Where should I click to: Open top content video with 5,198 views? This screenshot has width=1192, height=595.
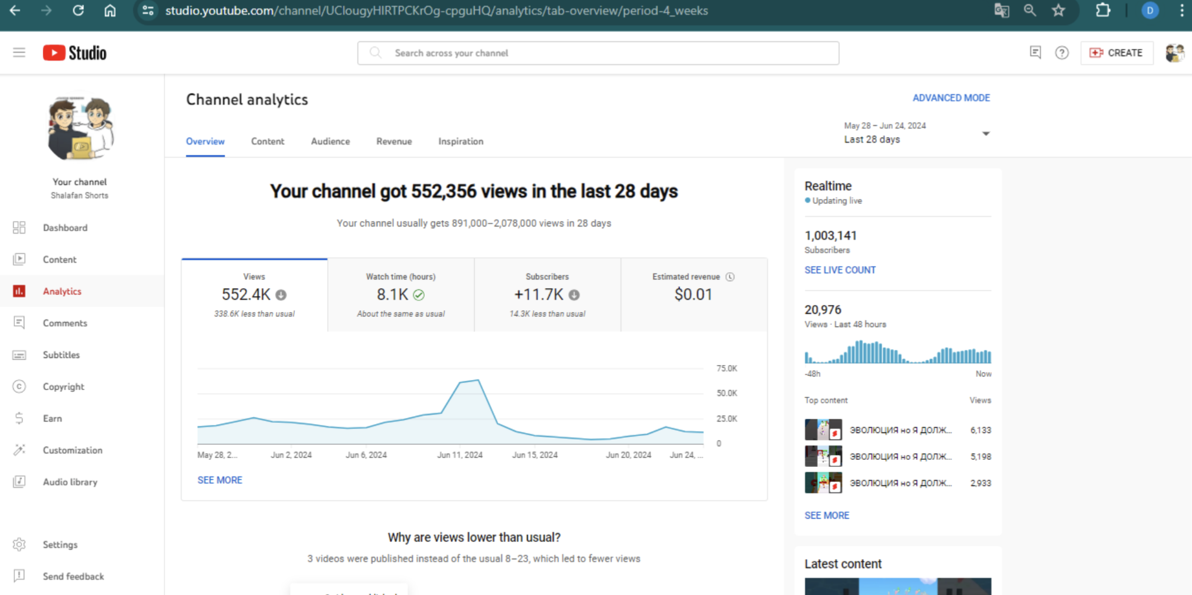[x=898, y=456]
